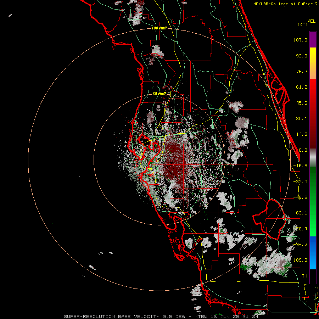Select the -63.1 velocity scale value
This screenshot has height=319, width=319.
click(x=300, y=213)
